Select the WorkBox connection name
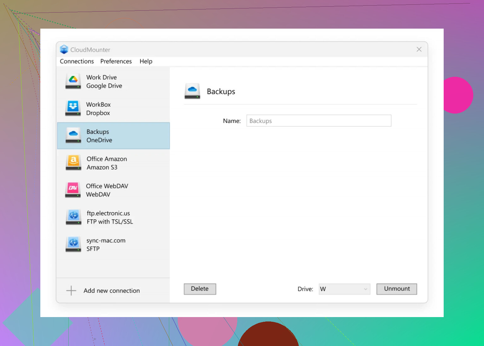 pyautogui.click(x=98, y=104)
